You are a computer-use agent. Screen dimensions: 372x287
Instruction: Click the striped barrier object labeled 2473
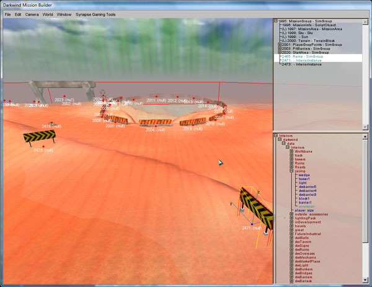click(x=41, y=137)
